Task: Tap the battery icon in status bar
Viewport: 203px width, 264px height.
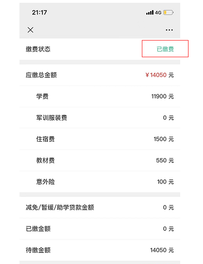Action: pyautogui.click(x=168, y=13)
